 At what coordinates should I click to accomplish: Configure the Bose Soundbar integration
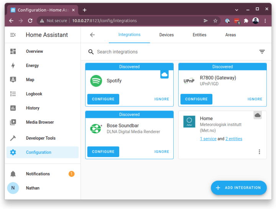103,152
